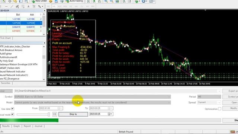This screenshot has width=238, height=134.
Task: Click the green backtest progress bar
Action: [29, 120]
